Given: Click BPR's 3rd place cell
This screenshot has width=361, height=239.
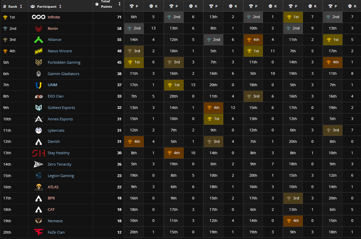Looking at the screenshot, I should coord(293,198).
